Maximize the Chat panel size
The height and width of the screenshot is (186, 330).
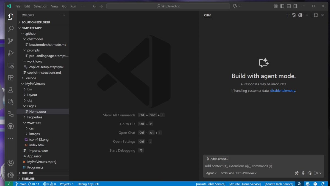click(316, 15)
